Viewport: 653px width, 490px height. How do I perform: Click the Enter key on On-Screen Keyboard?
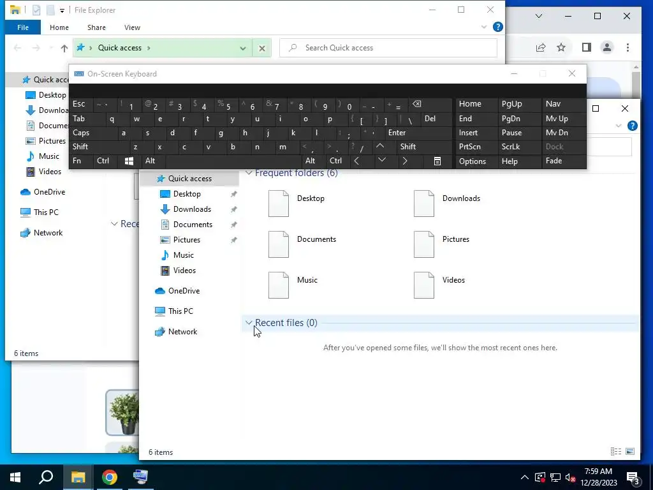click(418, 133)
